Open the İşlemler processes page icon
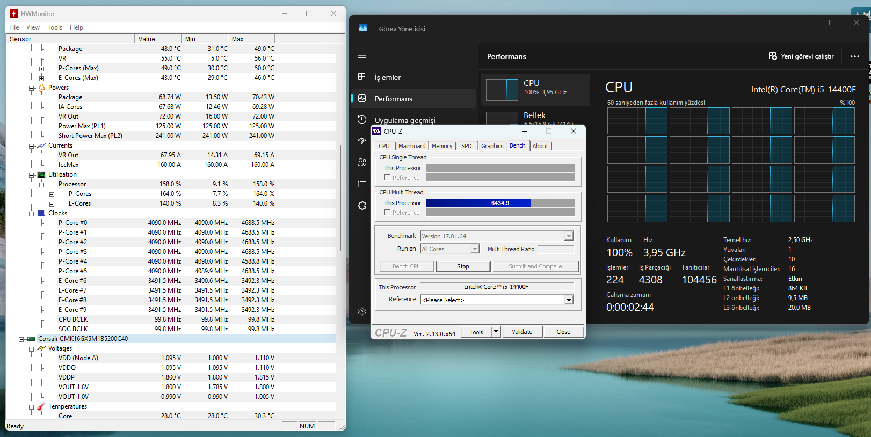 click(362, 77)
